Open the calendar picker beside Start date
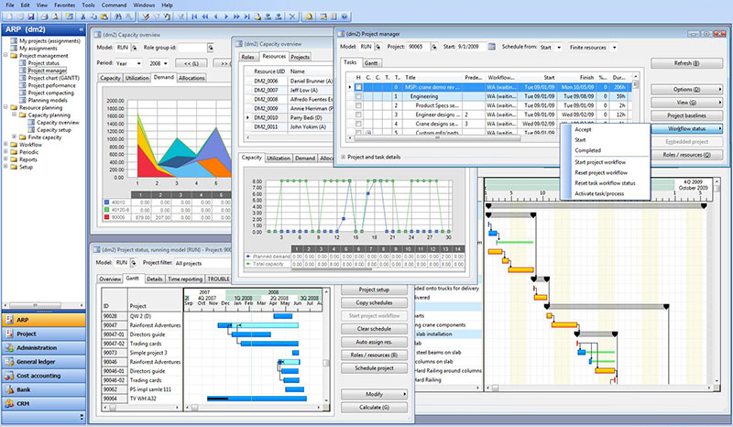Screen dimensions: 733x427 [491, 47]
